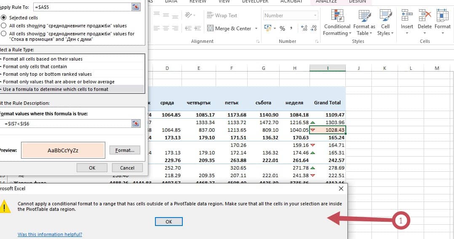The image size is (454, 239).
Task: Click the Apply Rule To input field
Action: pyautogui.click(x=82, y=7)
